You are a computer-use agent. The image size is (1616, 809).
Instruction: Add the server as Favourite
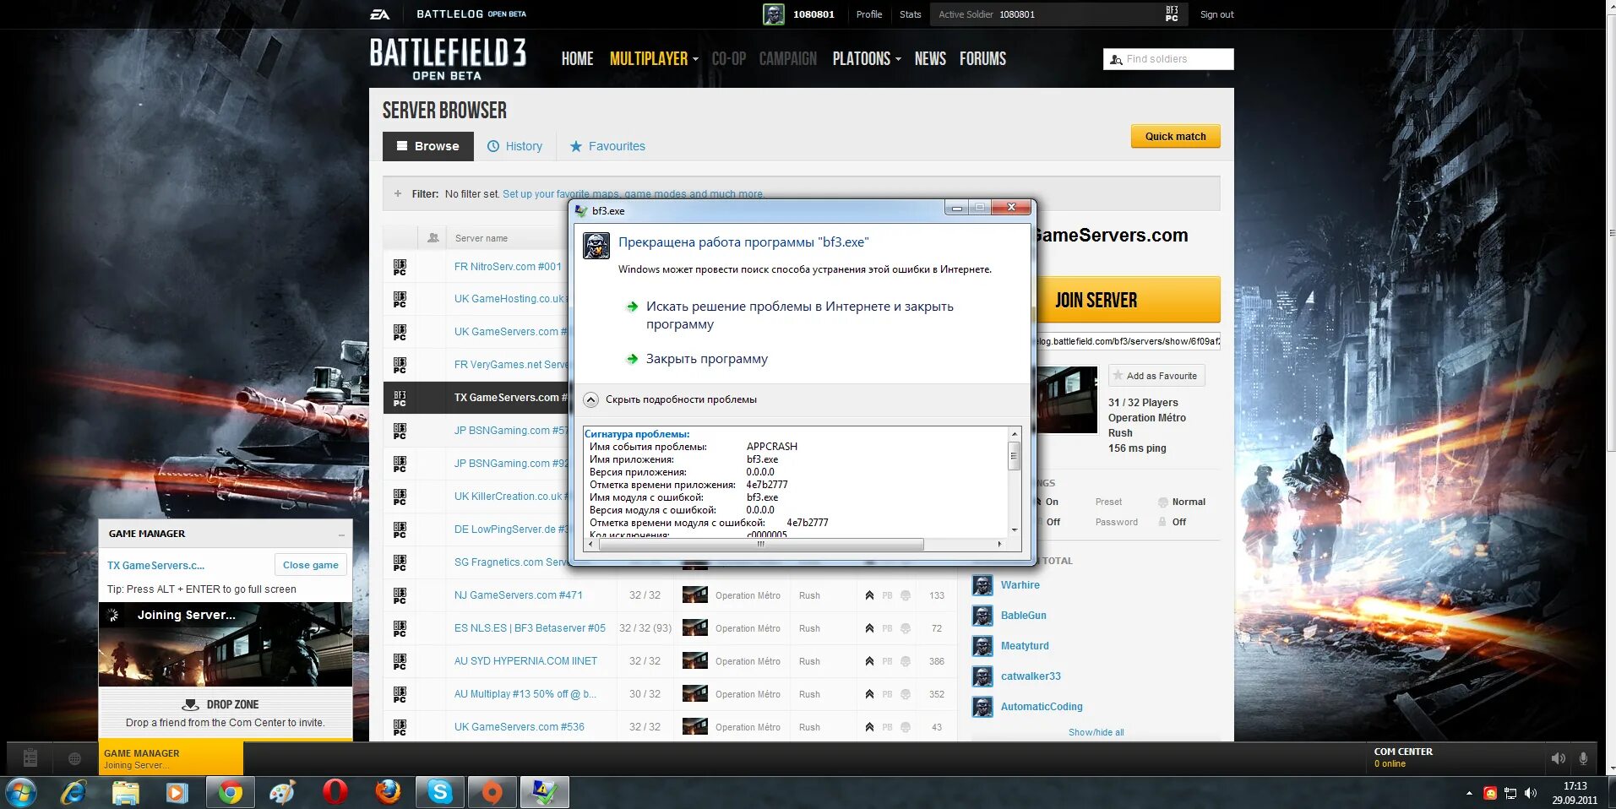[1156, 376]
